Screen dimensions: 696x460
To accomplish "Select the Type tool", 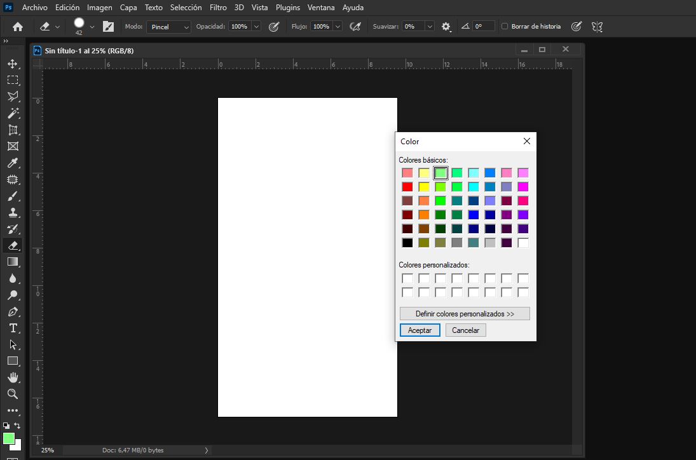I will coord(14,328).
